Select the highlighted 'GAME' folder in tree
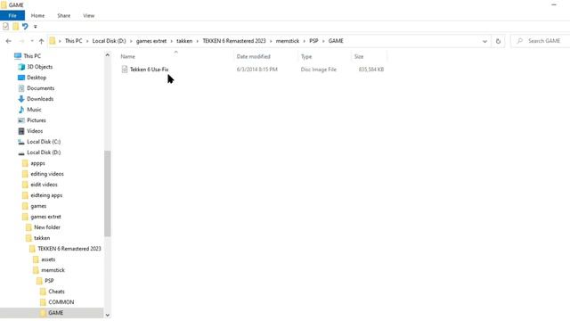The image size is (570, 321). (55, 313)
